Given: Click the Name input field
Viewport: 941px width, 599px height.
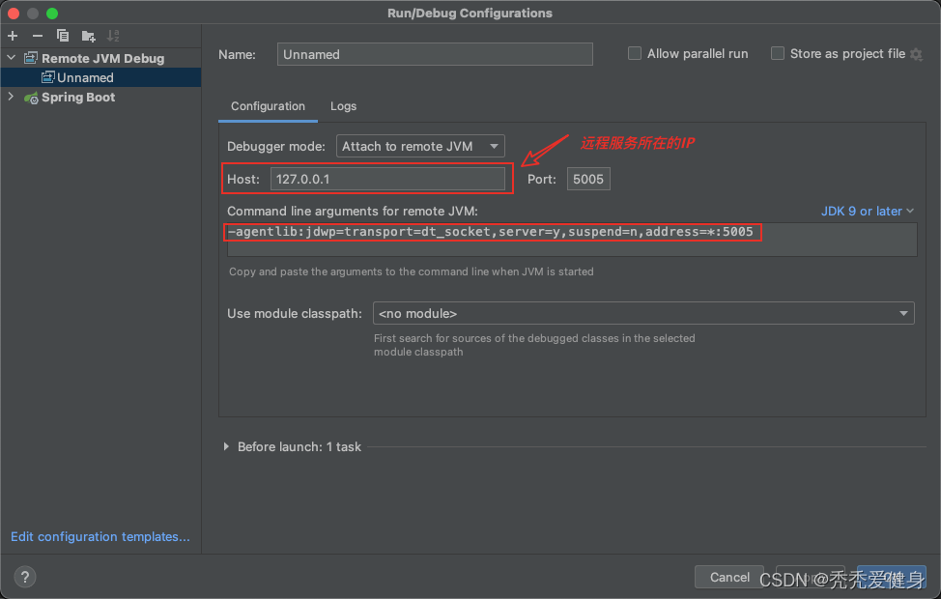Looking at the screenshot, I should (x=435, y=54).
